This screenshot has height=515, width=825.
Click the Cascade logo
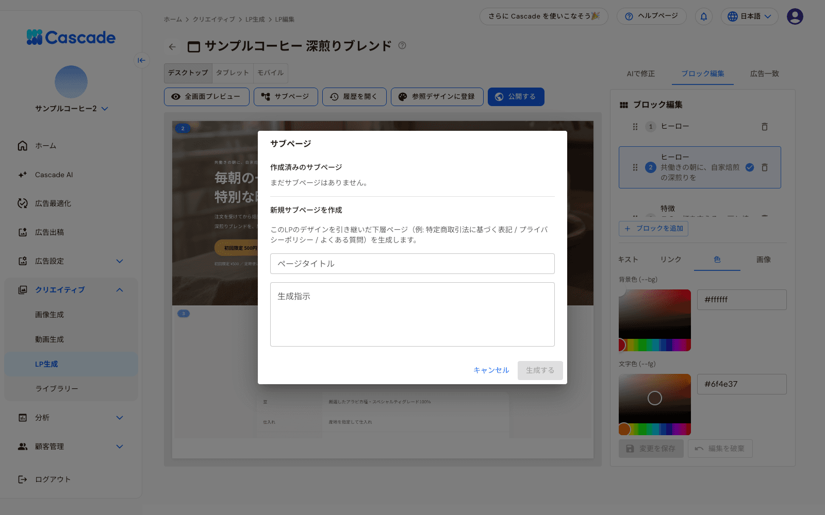pyautogui.click(x=71, y=37)
